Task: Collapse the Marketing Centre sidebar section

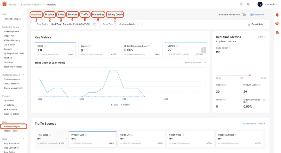Action: click(x=23, y=27)
